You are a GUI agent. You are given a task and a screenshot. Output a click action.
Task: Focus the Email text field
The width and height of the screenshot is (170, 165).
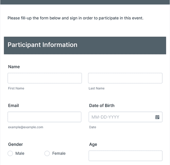click(45, 117)
